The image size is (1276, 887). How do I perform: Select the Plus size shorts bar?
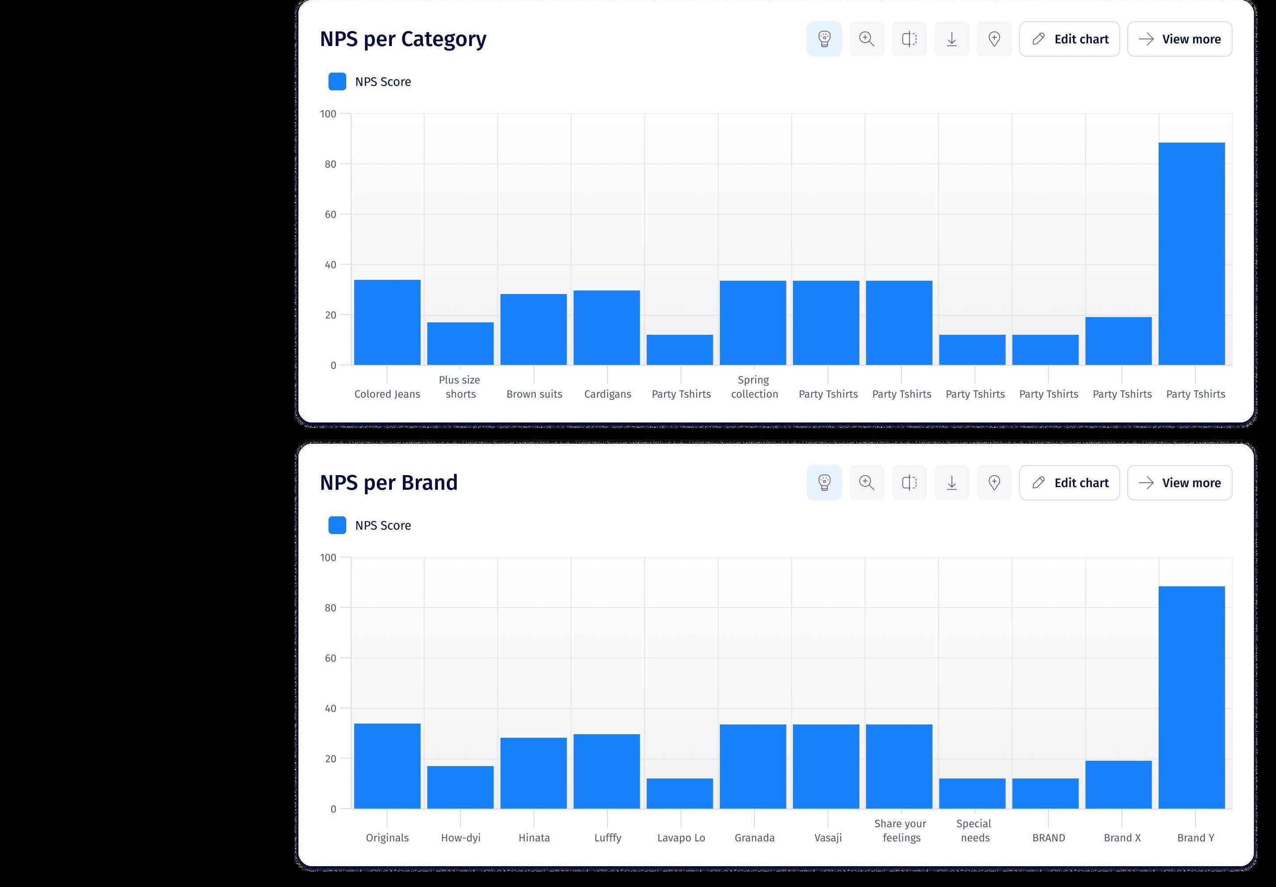point(460,344)
